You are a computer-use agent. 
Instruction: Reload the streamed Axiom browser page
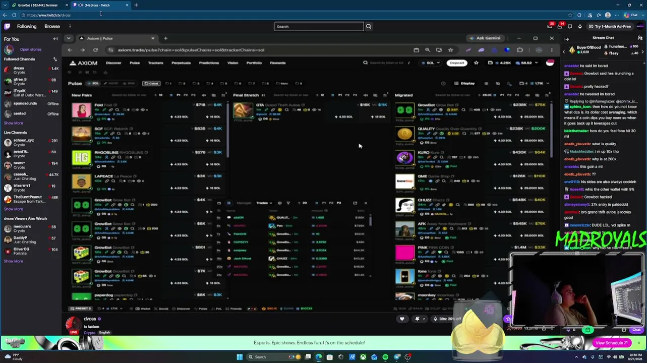click(95, 50)
